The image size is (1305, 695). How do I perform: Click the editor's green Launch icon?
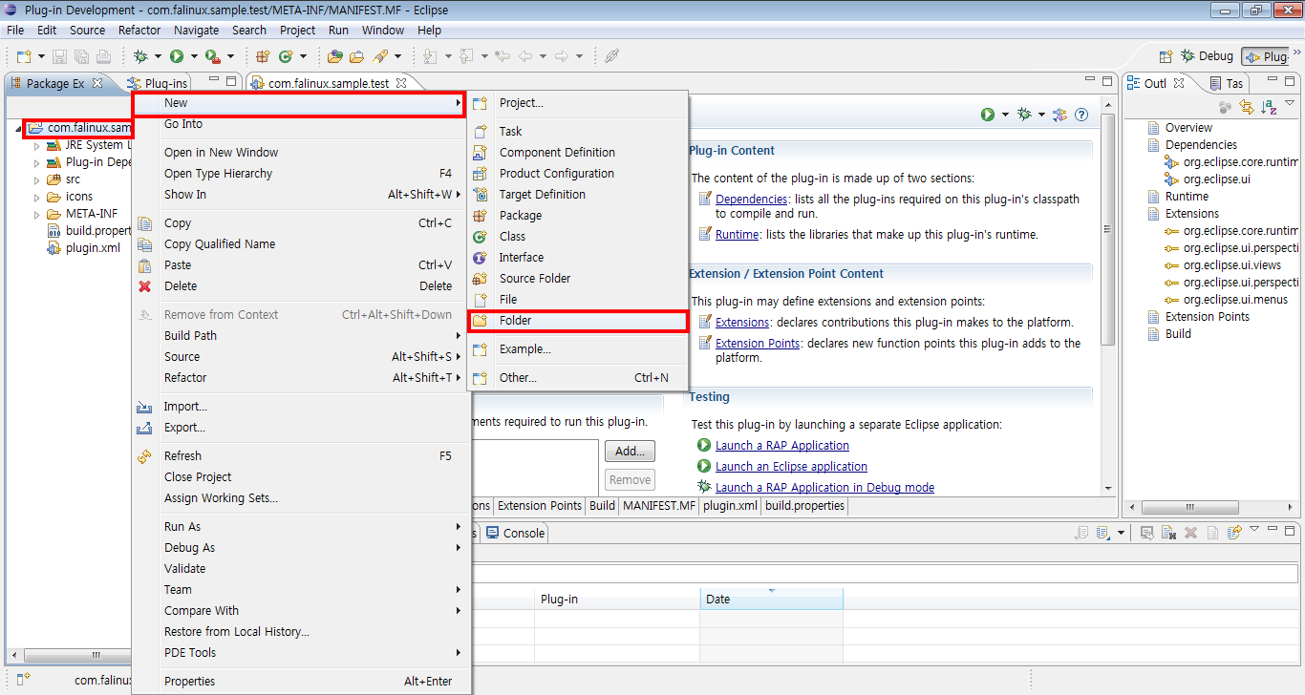[x=988, y=115]
